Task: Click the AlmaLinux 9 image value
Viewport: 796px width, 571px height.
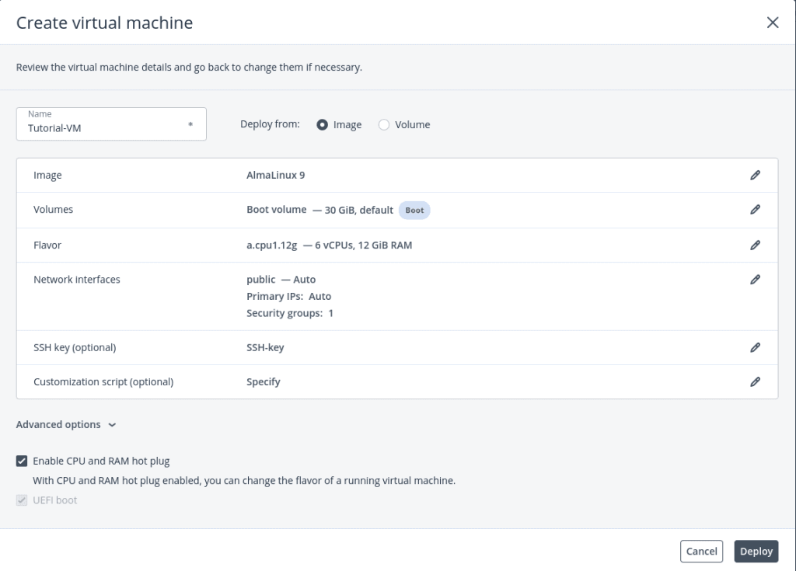Action: coord(276,175)
